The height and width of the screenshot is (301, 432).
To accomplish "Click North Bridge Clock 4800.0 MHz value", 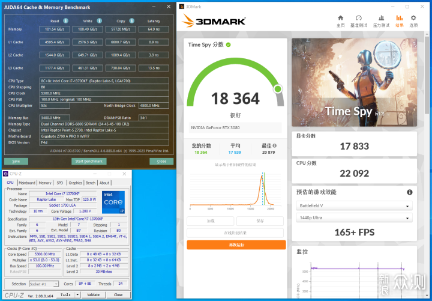I will pos(154,106).
